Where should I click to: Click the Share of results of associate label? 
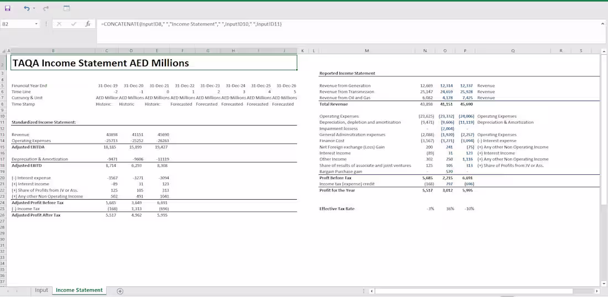click(x=365, y=165)
